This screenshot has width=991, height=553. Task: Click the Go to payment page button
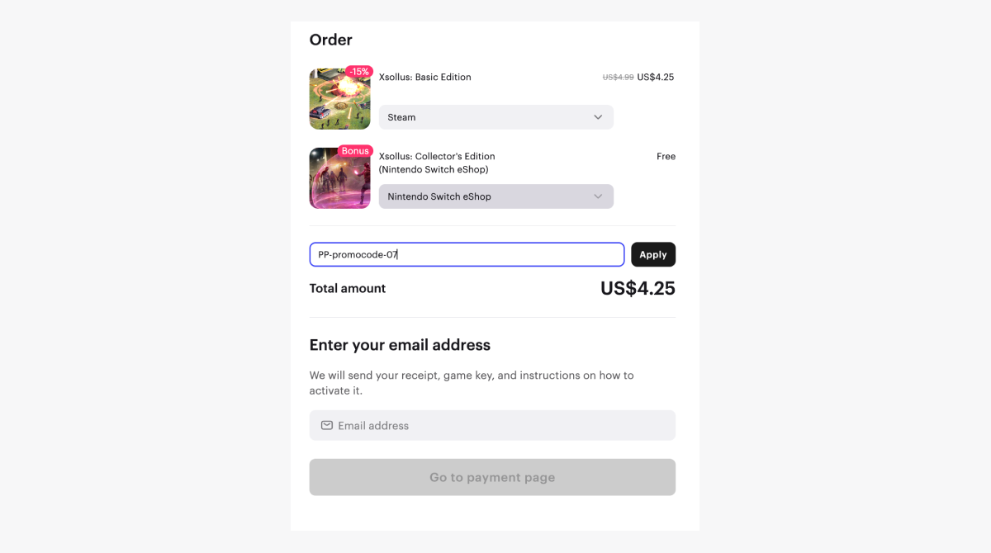[492, 477]
